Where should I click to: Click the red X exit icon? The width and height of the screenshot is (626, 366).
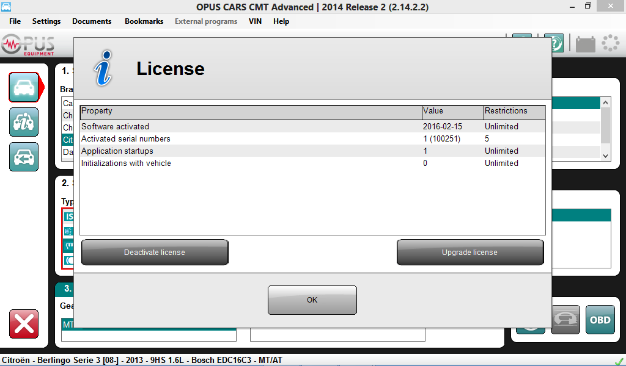point(24,324)
